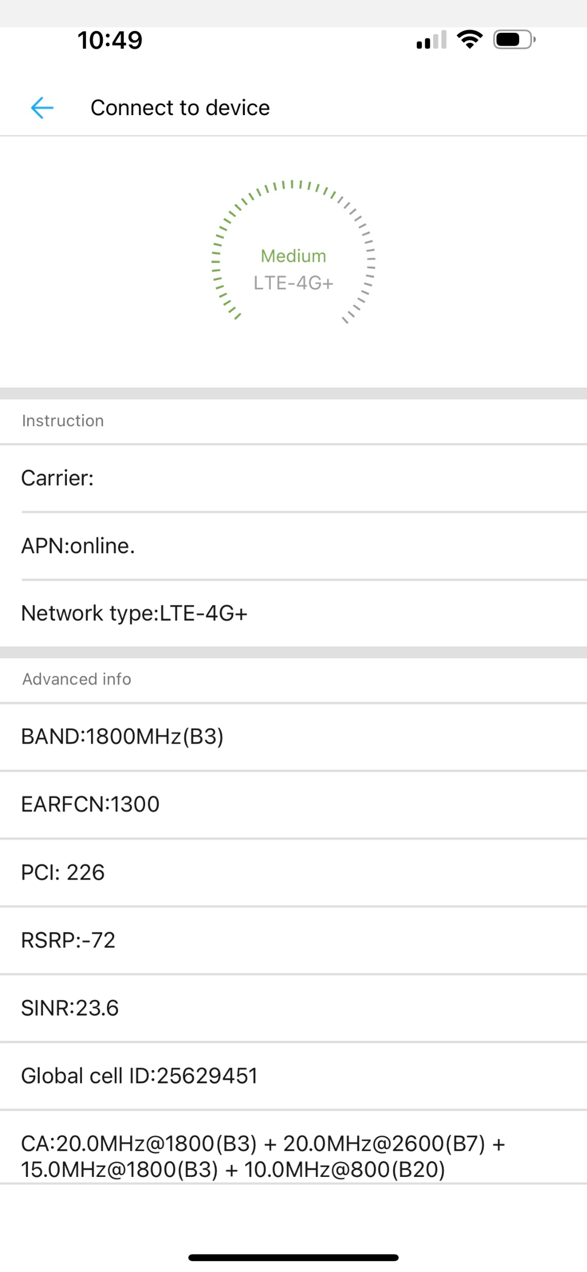This screenshot has height=1272, width=587.
Task: Select the Advanced info section header
Action: pyautogui.click(x=77, y=679)
